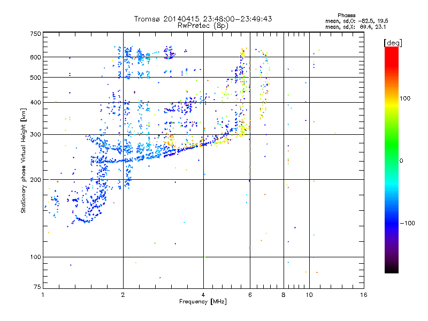This screenshot has width=428, height=321.
Task: Select the "mean, sd,X: 89.4, 23.1" line
Action: point(355,27)
